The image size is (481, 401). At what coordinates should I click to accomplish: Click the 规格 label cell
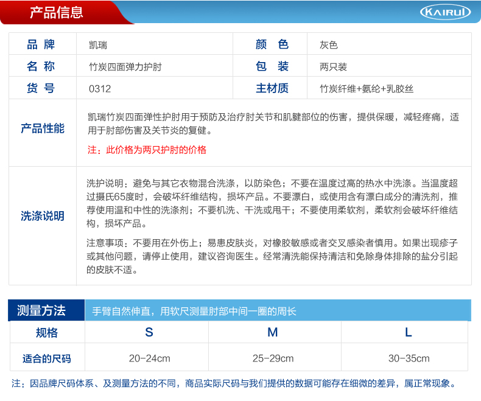[x=47, y=333]
